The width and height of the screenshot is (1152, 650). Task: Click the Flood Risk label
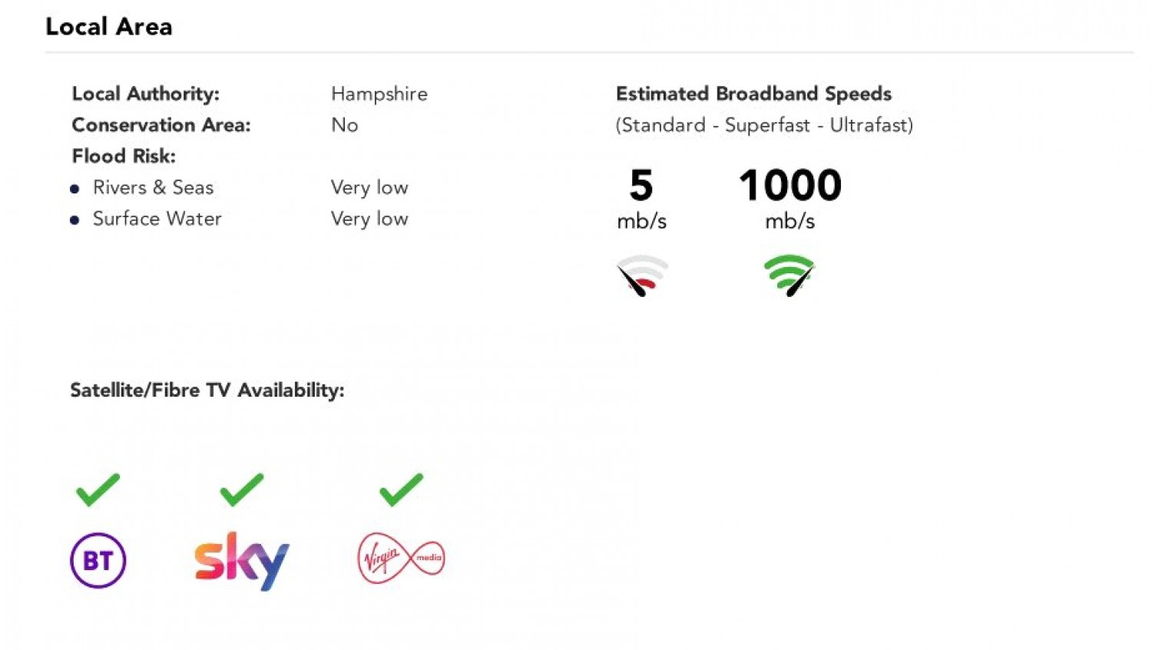[x=124, y=156]
